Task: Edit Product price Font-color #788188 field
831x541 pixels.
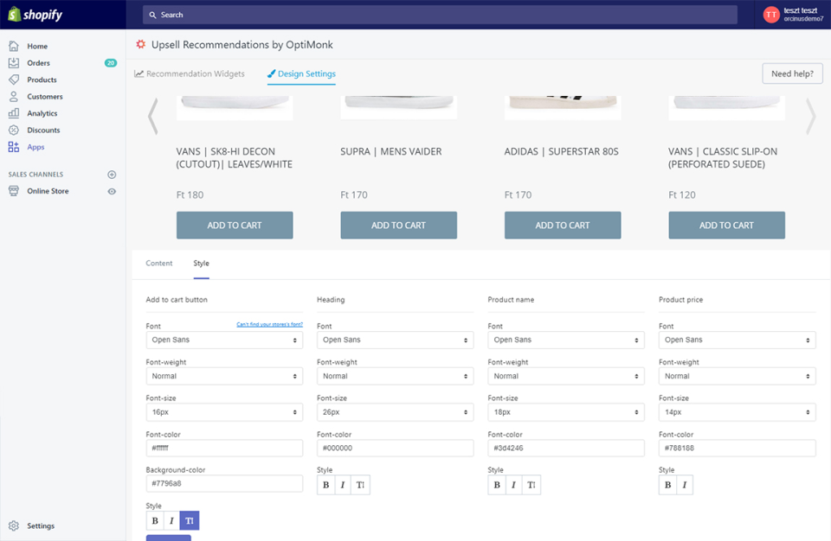Action: click(x=738, y=448)
